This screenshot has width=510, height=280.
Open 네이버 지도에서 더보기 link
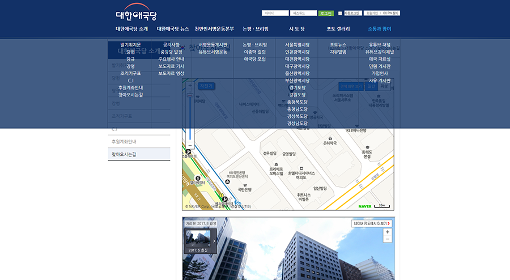click(372, 223)
